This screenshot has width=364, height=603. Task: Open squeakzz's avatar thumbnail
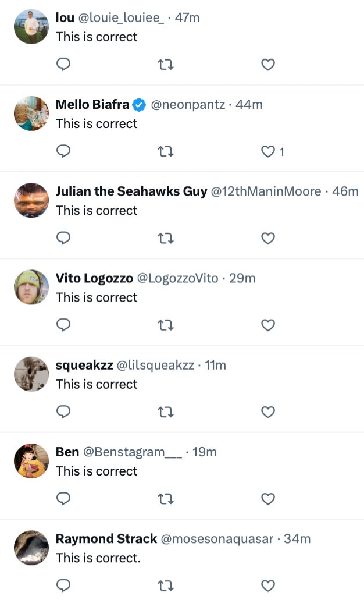tap(31, 374)
